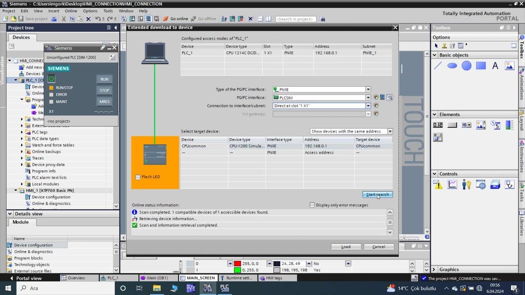The width and height of the screenshot is (525, 295).
Task: Click RUN button in PLCSIM panel
Action: (x=105, y=79)
